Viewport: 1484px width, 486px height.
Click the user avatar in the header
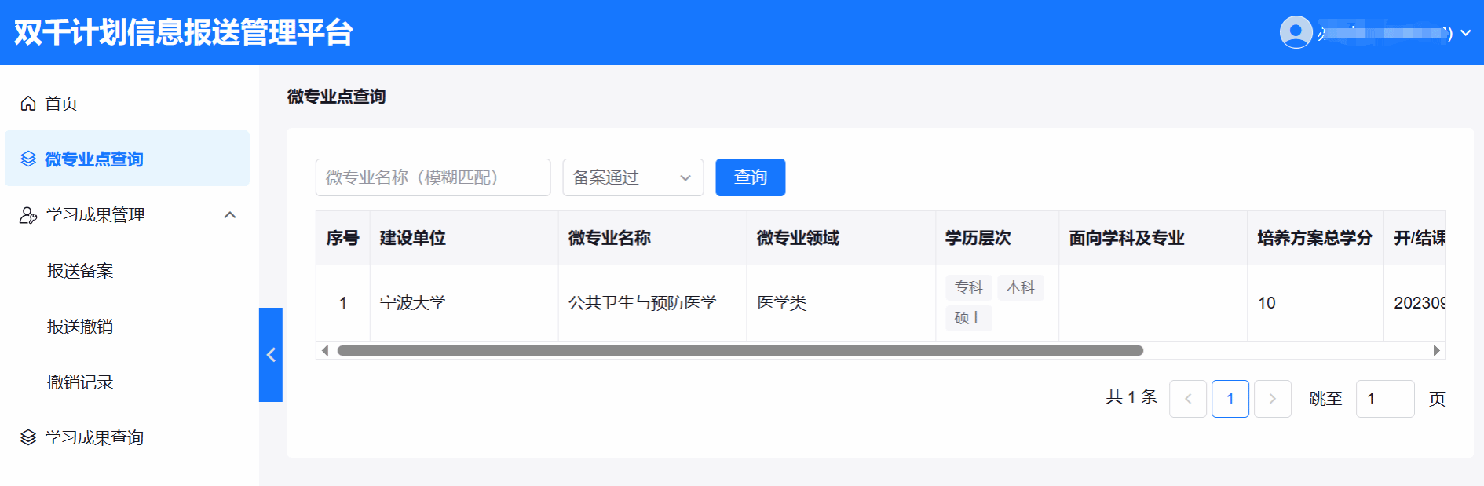[1296, 32]
